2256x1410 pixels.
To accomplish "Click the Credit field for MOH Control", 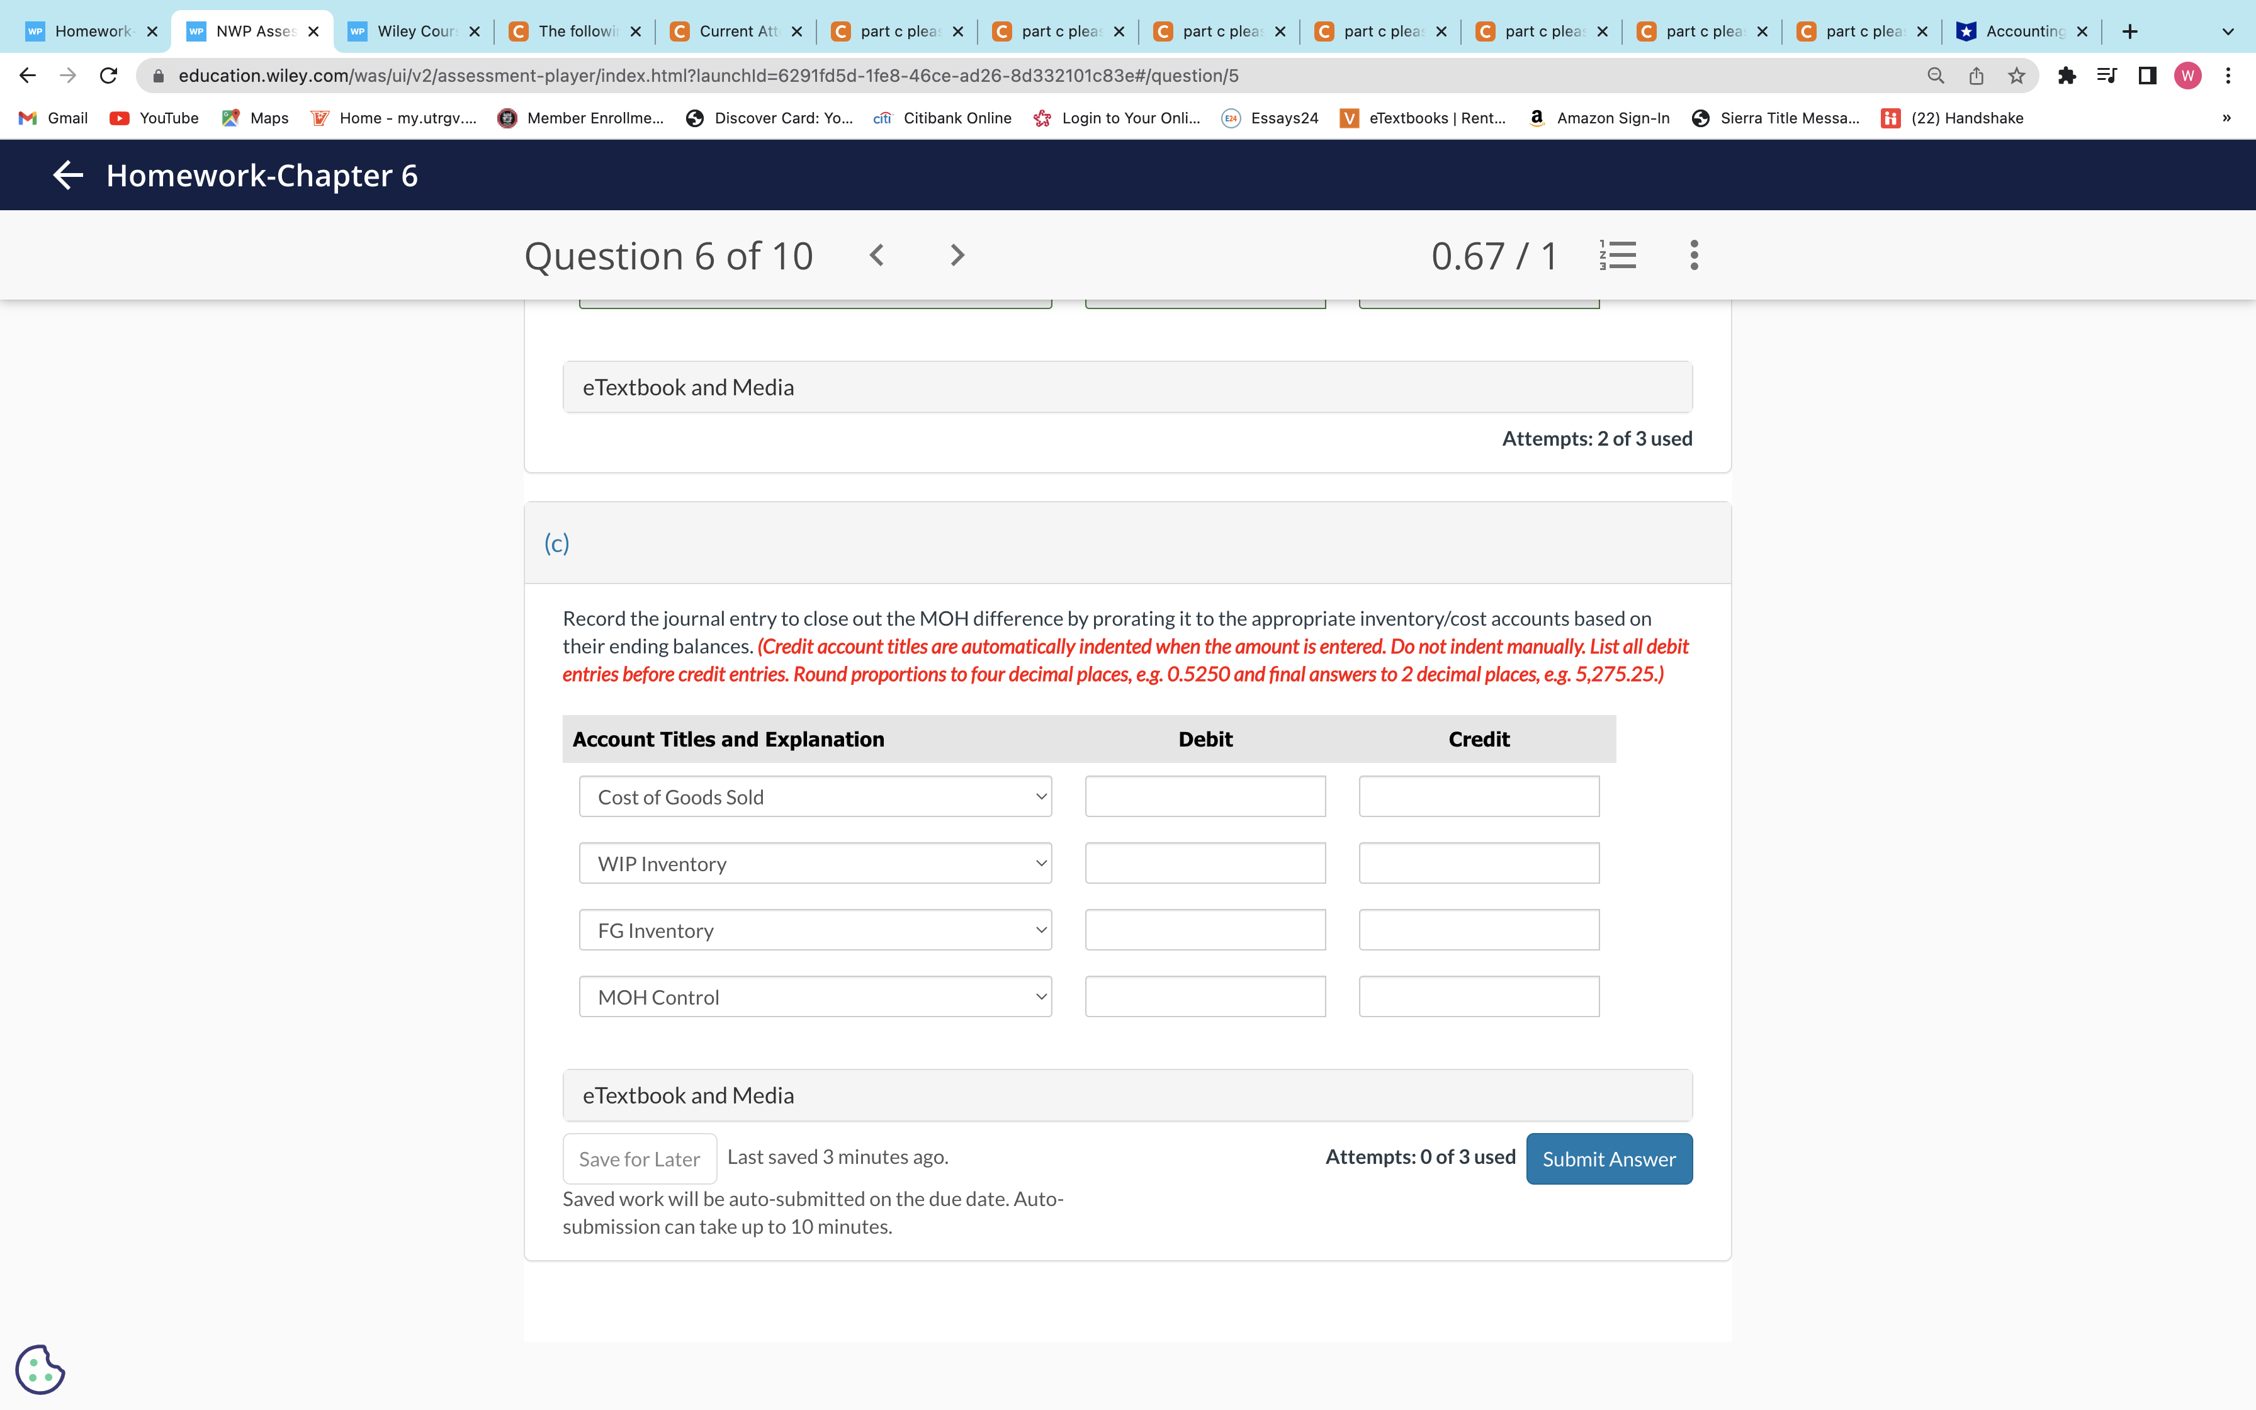I will click(1479, 997).
